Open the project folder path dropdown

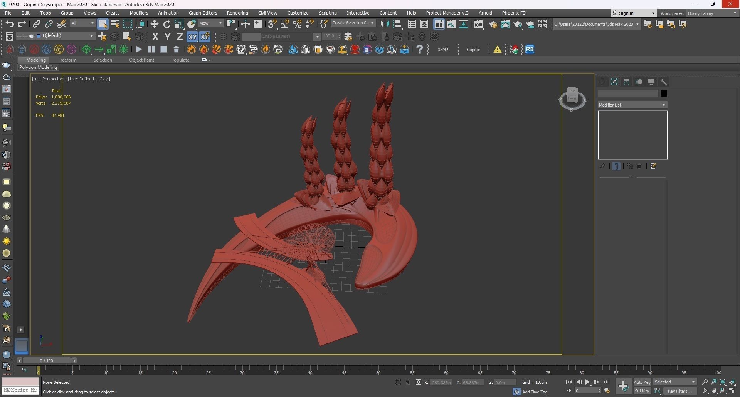[596, 24]
